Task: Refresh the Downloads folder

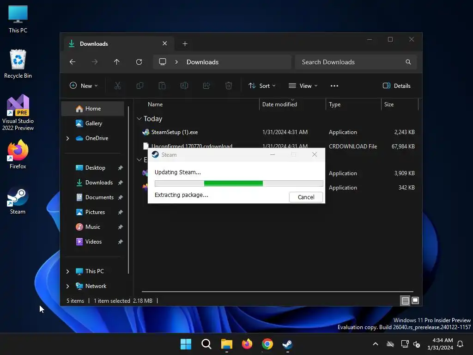Action: (x=139, y=62)
